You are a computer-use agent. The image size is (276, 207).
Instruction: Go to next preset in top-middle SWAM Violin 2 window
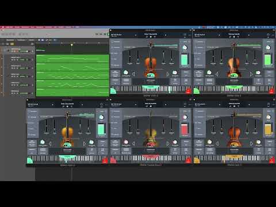click(166, 35)
